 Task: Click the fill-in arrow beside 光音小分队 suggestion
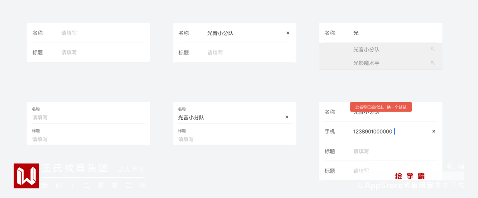[x=433, y=49]
